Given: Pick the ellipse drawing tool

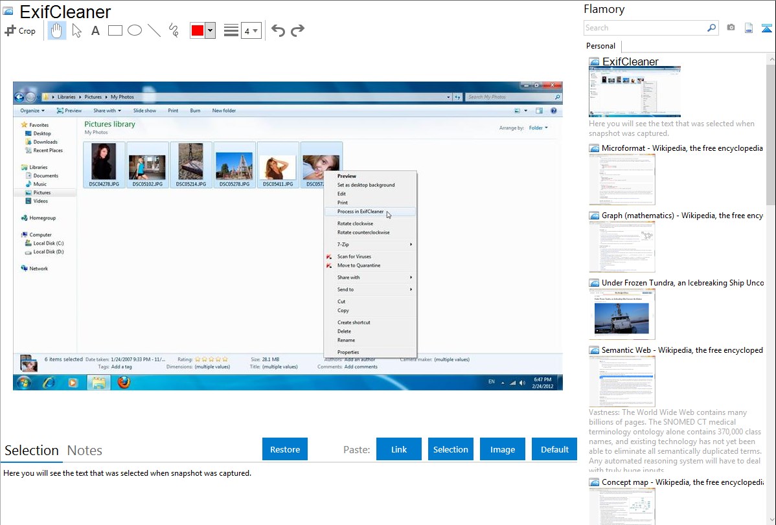Looking at the screenshot, I should (135, 30).
